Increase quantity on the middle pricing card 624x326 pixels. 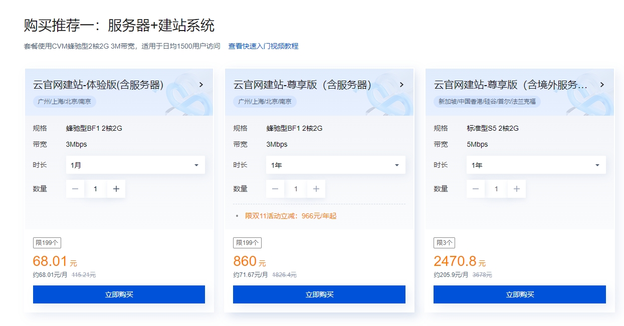point(316,189)
